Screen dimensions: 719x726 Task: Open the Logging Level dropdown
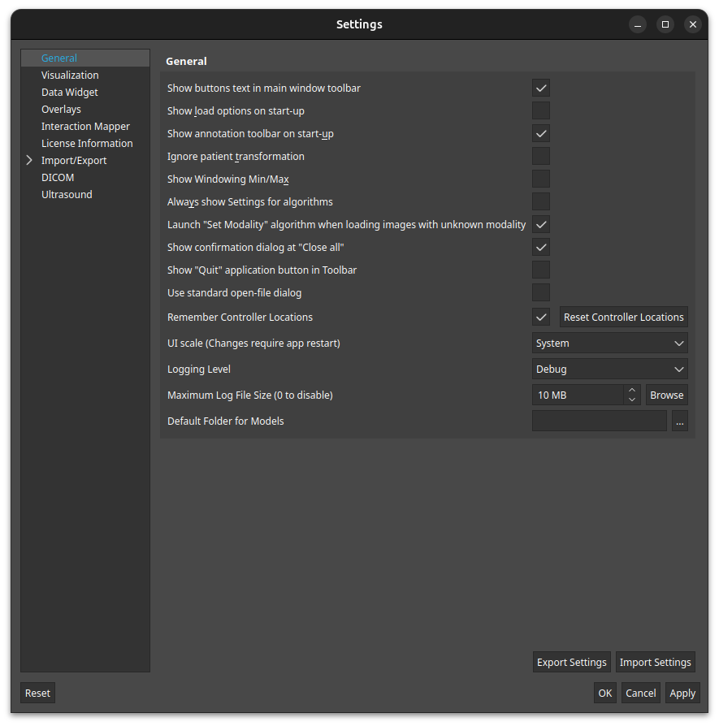pos(609,369)
